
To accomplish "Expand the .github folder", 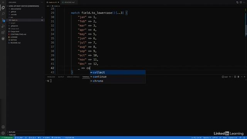I will coord(14,12).
